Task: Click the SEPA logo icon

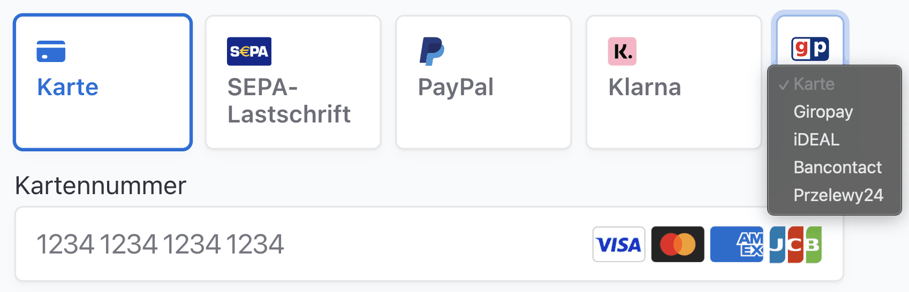Action: coord(249,51)
